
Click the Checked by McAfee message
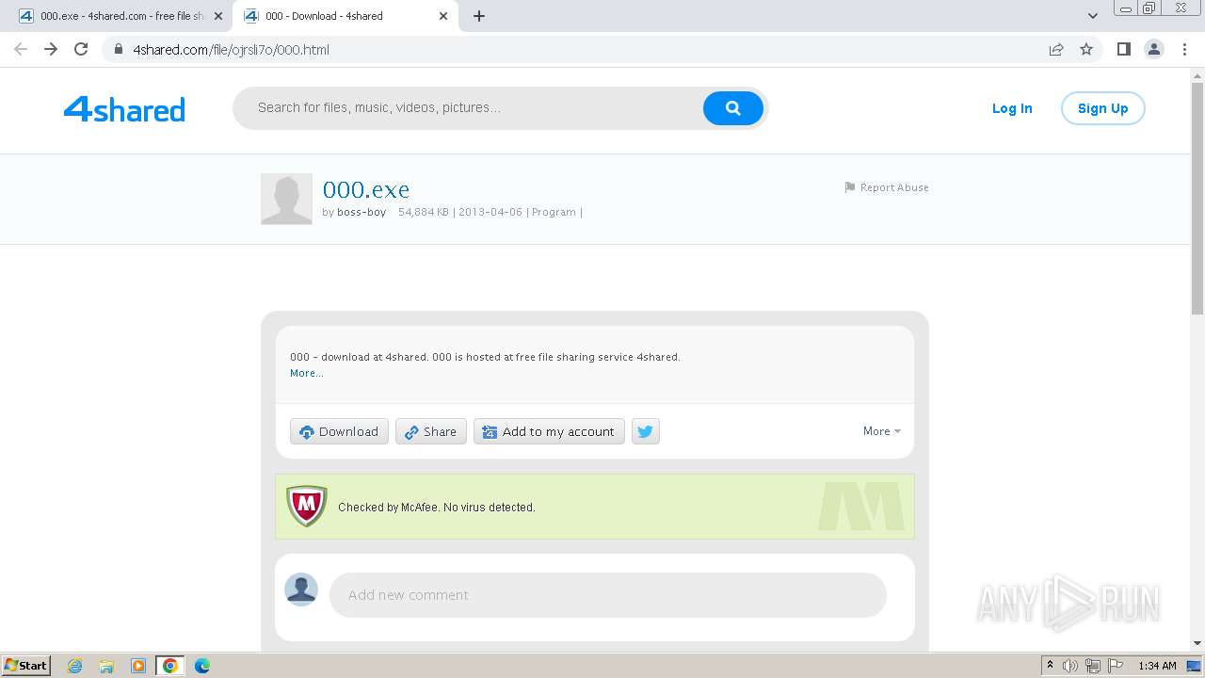[x=437, y=508]
